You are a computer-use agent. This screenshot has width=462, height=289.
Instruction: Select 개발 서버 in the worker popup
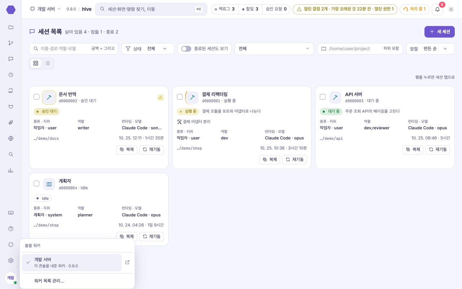click(71, 263)
